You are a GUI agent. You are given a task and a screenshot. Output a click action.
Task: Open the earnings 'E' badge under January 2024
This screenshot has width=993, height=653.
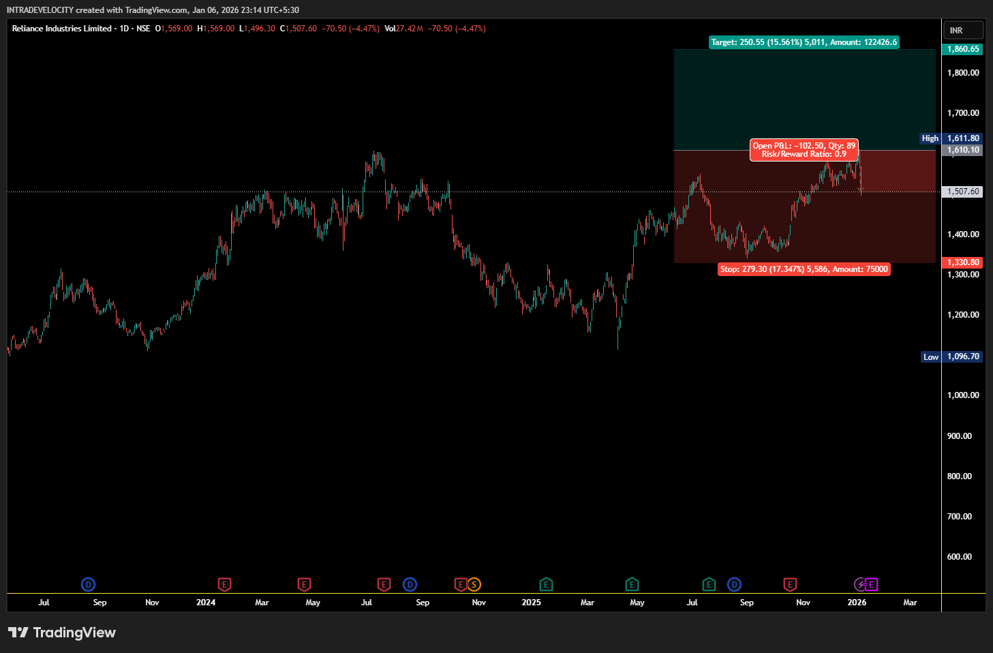pyautogui.click(x=225, y=584)
